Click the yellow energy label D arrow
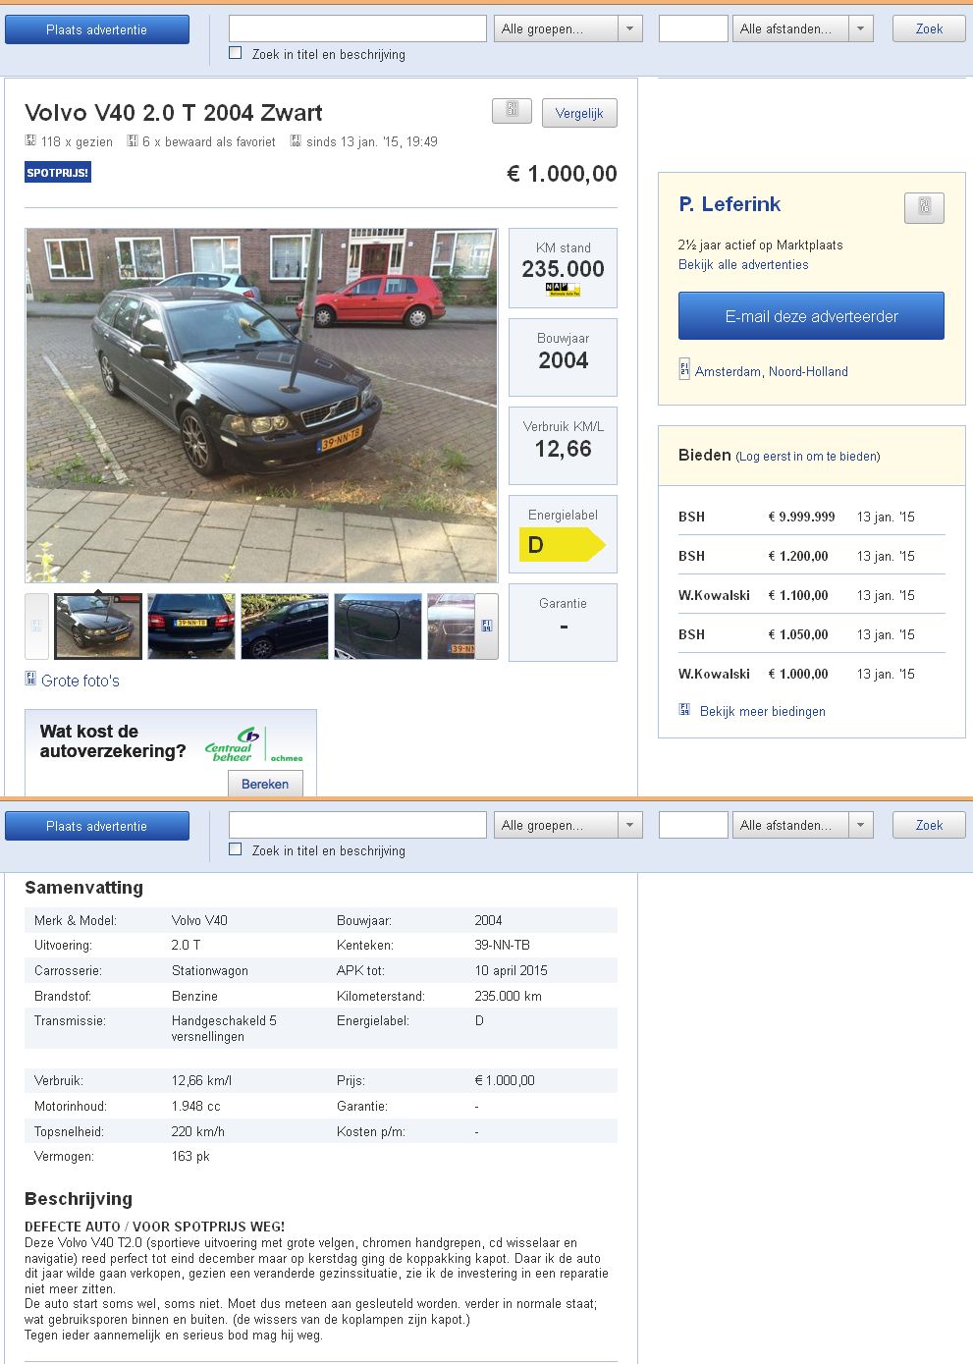973x1364 pixels. [563, 544]
